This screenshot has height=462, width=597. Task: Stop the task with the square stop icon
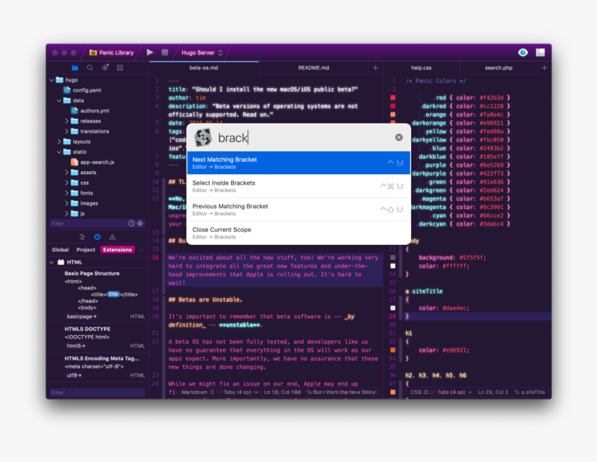[163, 52]
